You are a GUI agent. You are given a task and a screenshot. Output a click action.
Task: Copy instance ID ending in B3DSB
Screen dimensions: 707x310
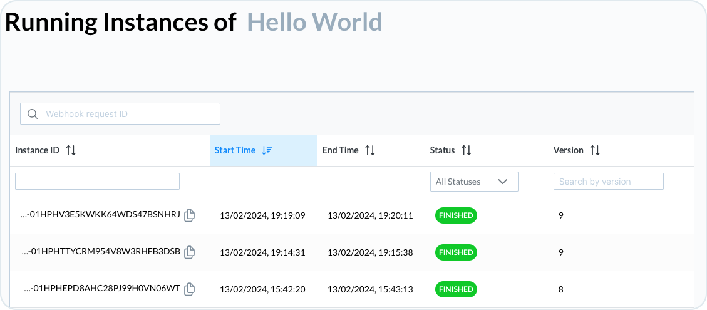tap(190, 252)
